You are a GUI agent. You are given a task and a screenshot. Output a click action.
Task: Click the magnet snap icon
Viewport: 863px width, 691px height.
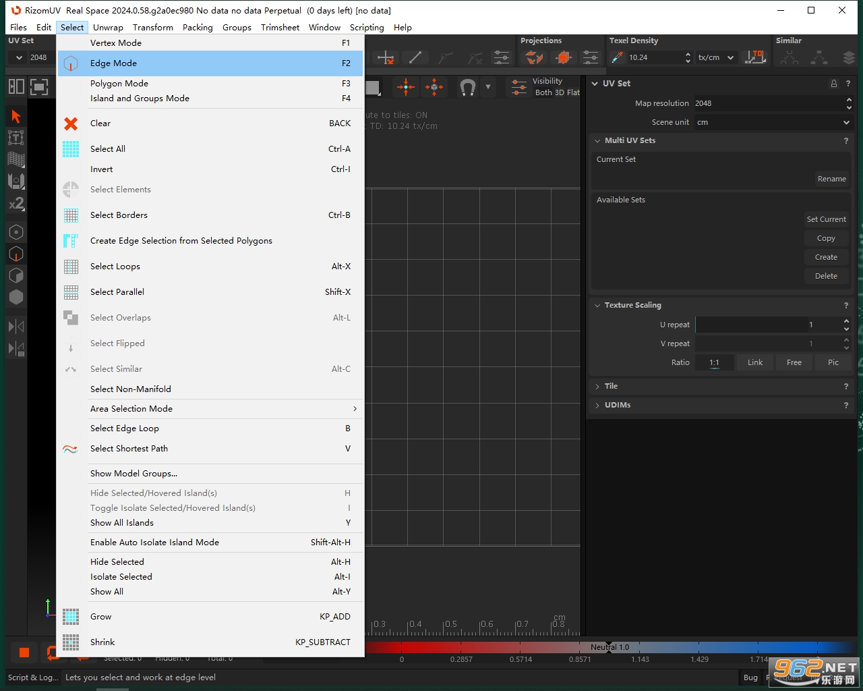tap(467, 87)
